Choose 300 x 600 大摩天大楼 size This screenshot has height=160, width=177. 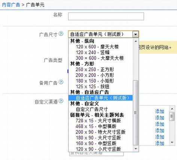pyautogui.click(x=100, y=58)
